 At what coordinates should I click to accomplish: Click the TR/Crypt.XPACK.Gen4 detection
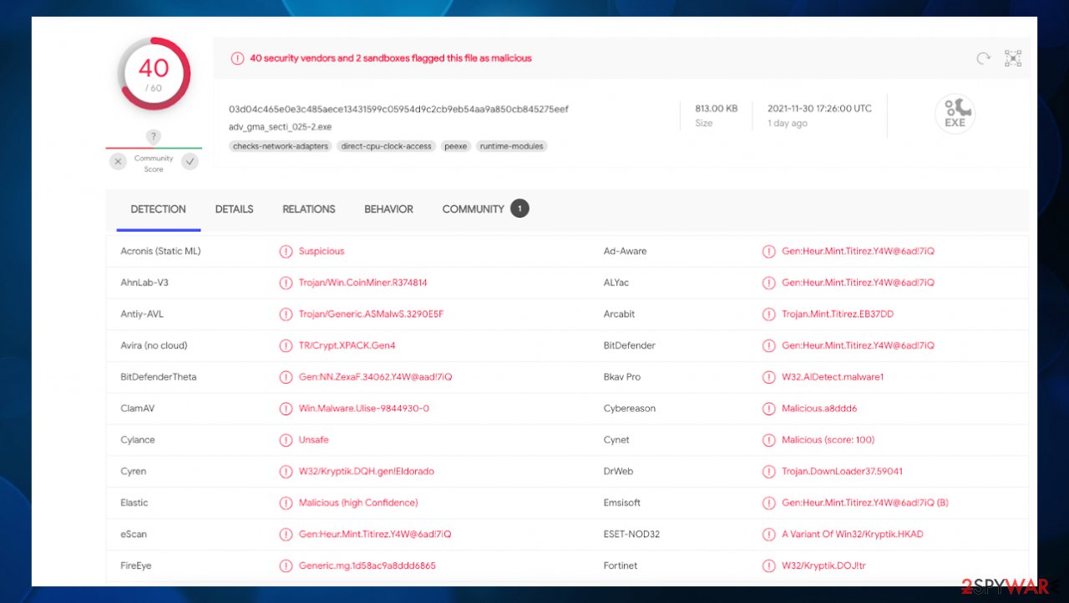pyautogui.click(x=347, y=345)
